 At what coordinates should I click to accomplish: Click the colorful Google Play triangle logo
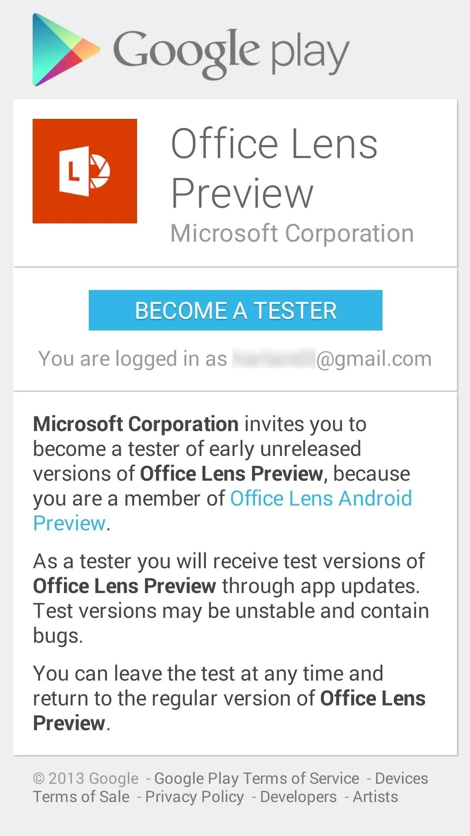66,50
